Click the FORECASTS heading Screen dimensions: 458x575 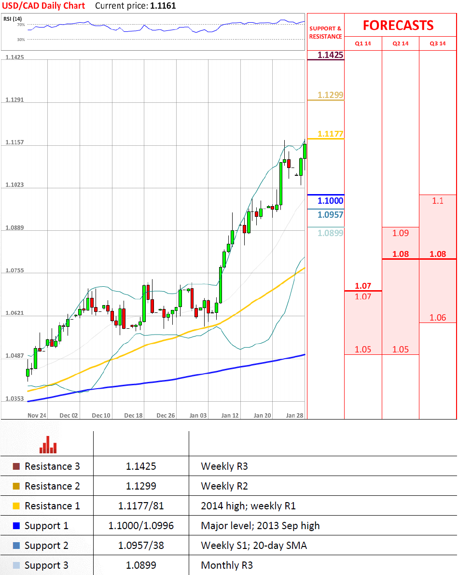click(x=398, y=25)
